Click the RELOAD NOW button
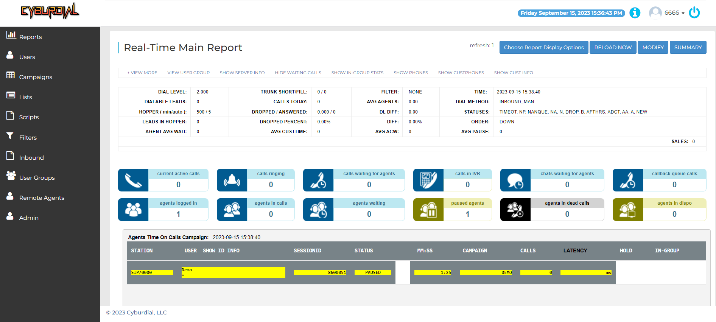This screenshot has width=716, height=322. [613, 47]
